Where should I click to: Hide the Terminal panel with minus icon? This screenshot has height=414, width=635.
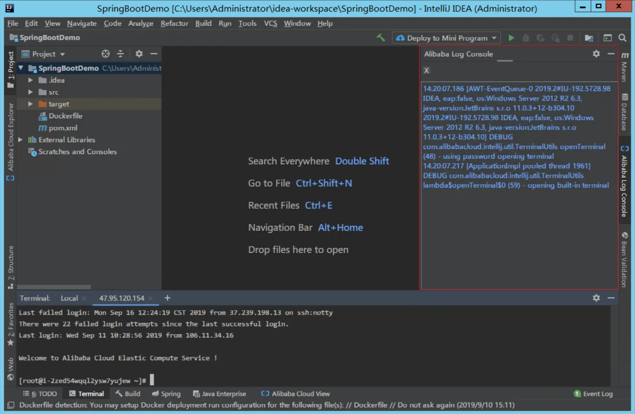point(611,297)
